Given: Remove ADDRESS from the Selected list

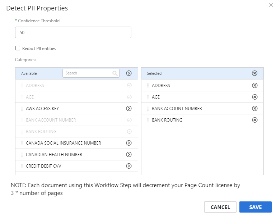Looking at the screenshot, I should 255,85.
